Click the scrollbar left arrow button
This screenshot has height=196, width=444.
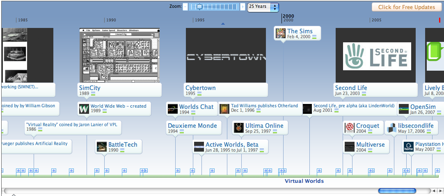(434, 191)
